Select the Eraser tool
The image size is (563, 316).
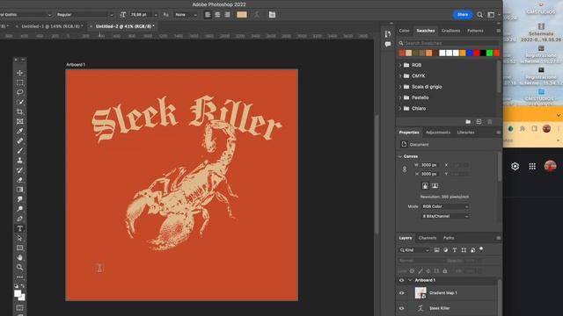(x=19, y=180)
